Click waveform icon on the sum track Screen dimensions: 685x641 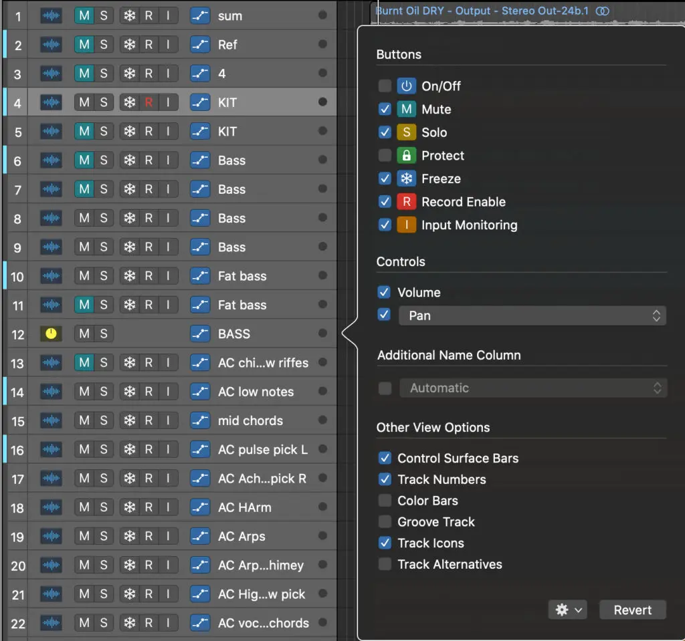pos(52,16)
